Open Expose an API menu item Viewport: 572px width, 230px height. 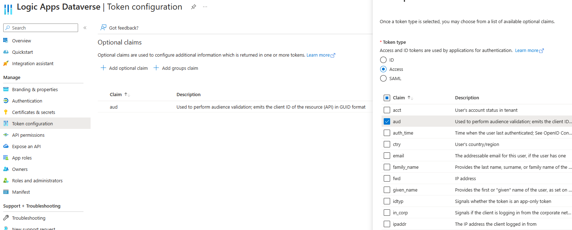tap(26, 147)
